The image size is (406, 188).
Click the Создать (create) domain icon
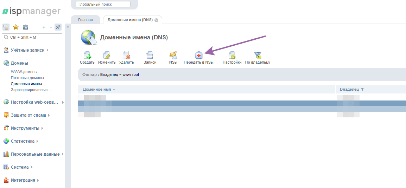tap(87, 56)
